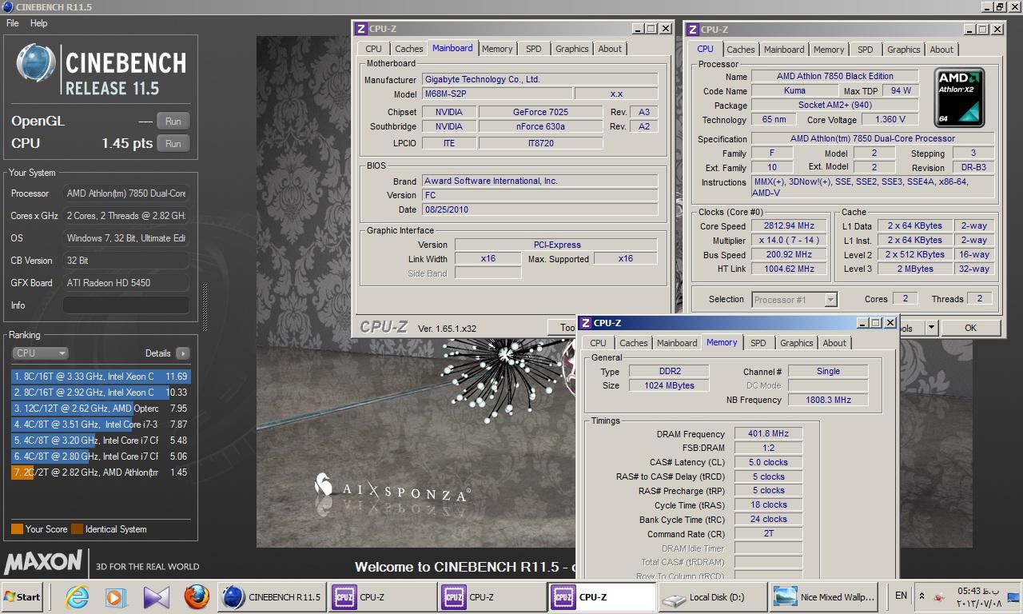Select Mainboard tab in processor CPU-Z window
The image size is (1023, 614).
pyautogui.click(x=784, y=50)
